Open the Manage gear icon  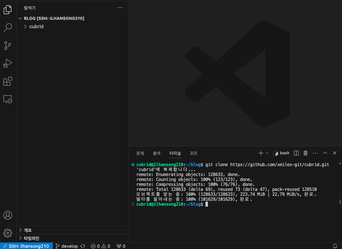tap(8, 233)
